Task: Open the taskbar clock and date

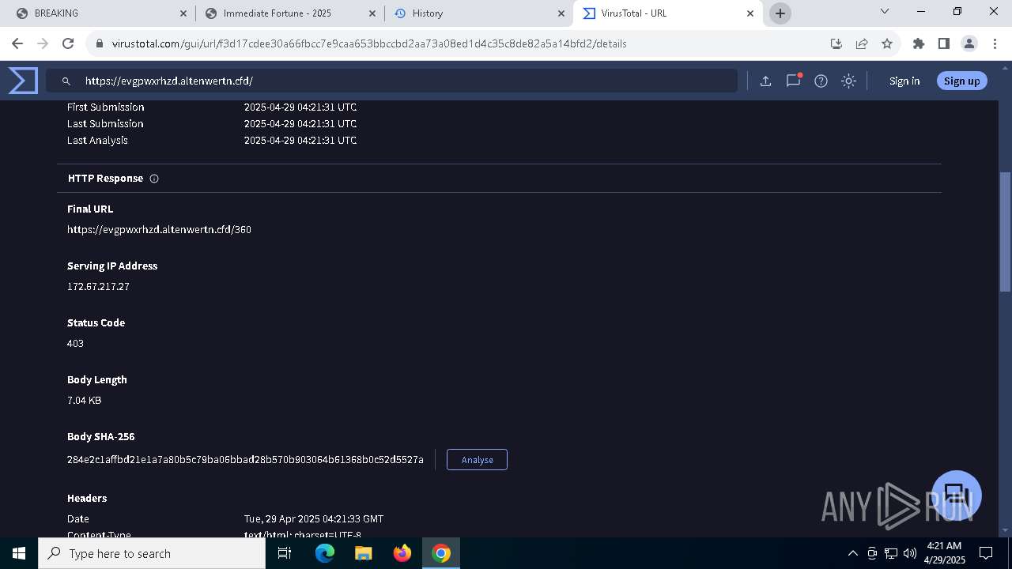Action: pyautogui.click(x=944, y=553)
